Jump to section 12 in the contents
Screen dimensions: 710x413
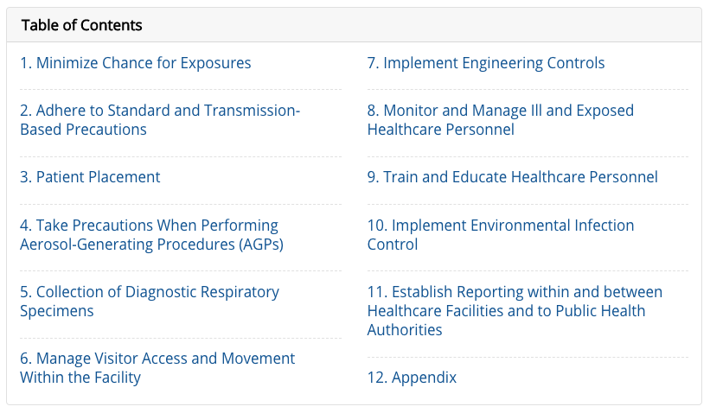[x=412, y=378]
